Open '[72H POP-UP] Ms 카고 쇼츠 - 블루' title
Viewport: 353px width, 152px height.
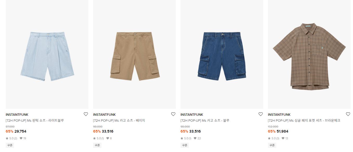click(205, 120)
